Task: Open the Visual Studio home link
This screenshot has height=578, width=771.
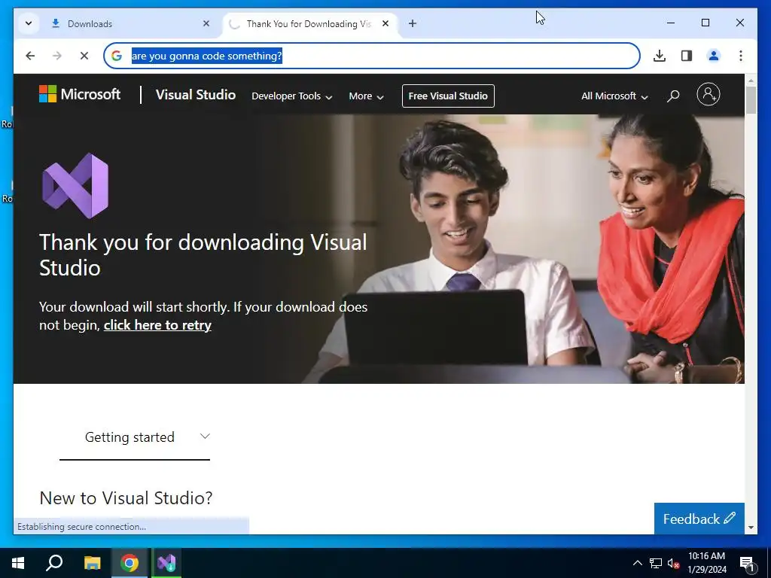Action: 196,95
